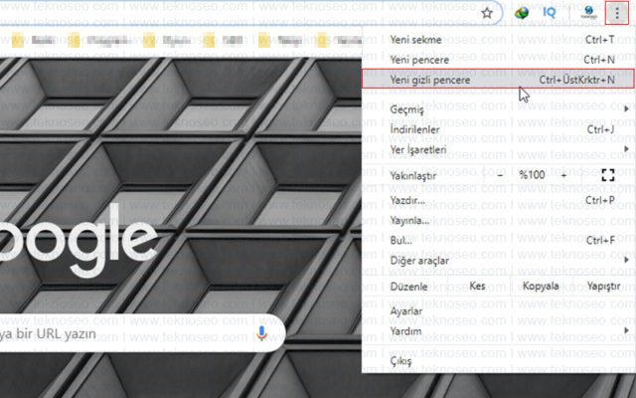Click the Kopyala (copy) button
636x398 pixels.
pos(541,286)
